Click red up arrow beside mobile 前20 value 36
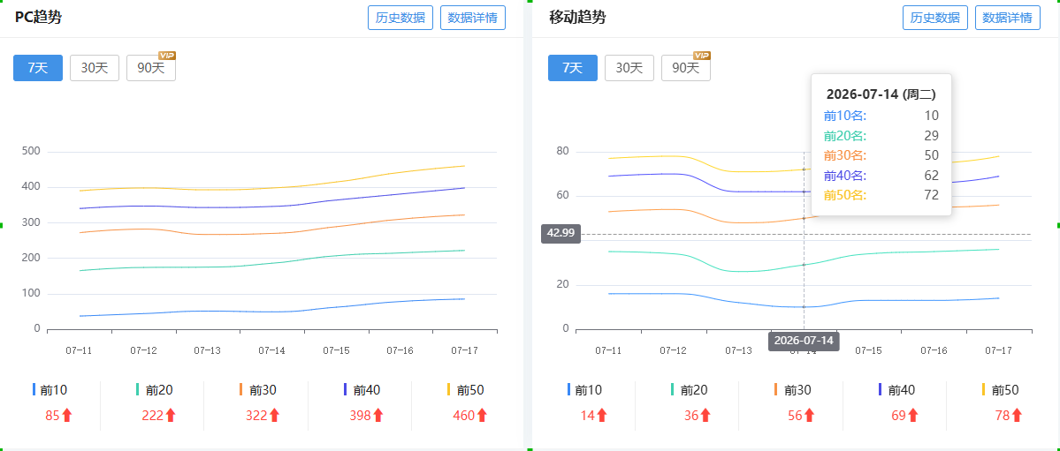Screen dimensions: 1060x451 (x=705, y=415)
